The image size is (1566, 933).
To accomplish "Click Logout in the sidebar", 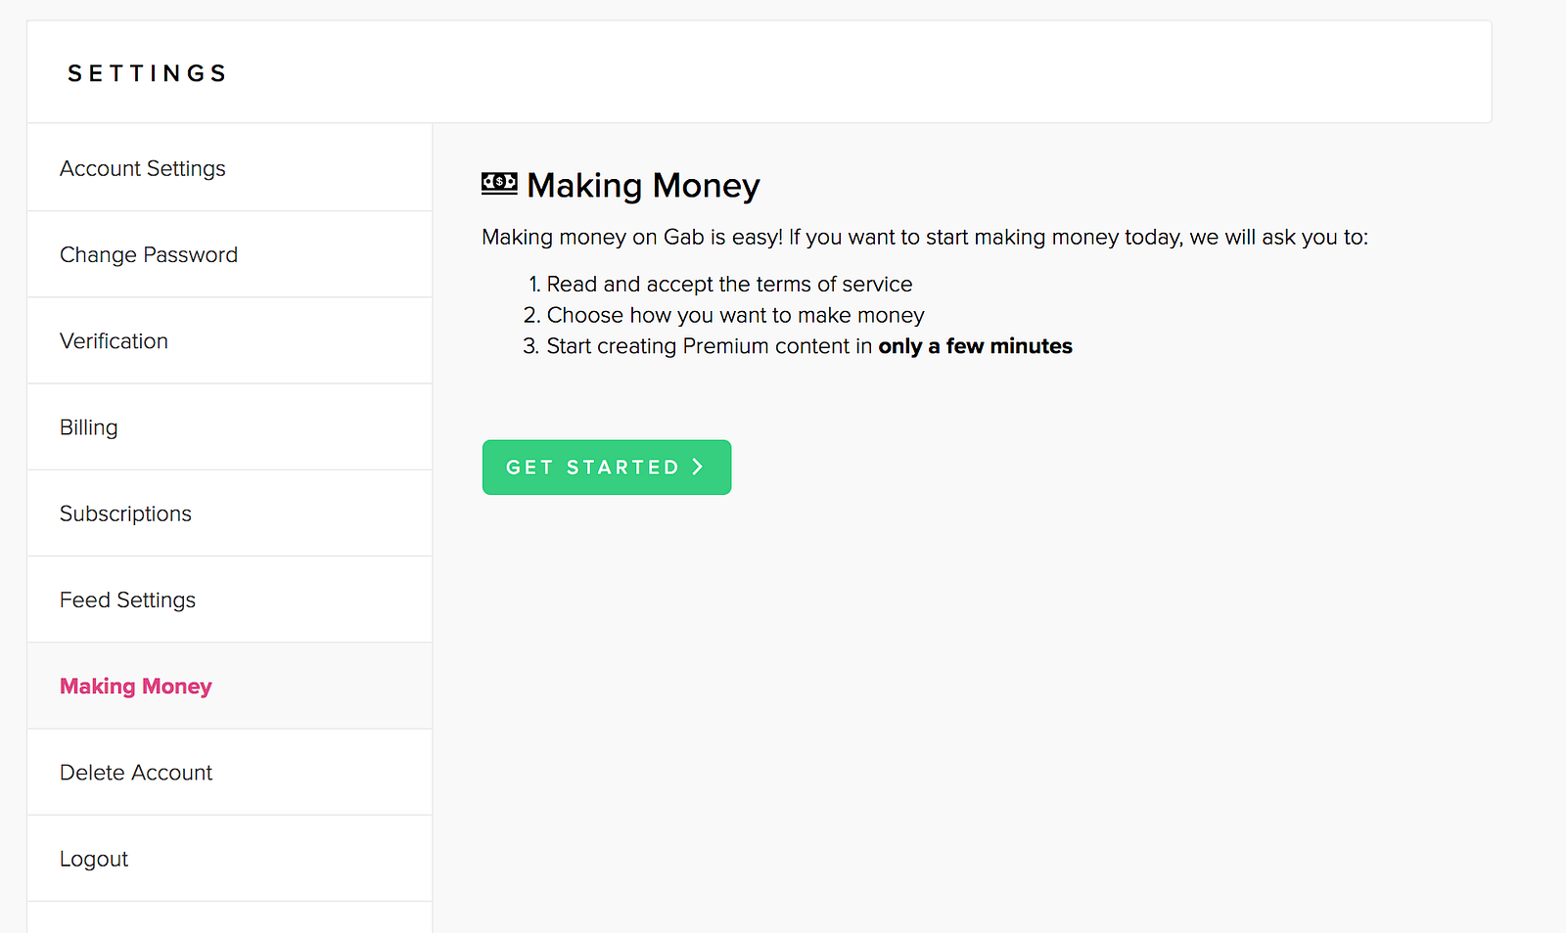I will [x=229, y=859].
